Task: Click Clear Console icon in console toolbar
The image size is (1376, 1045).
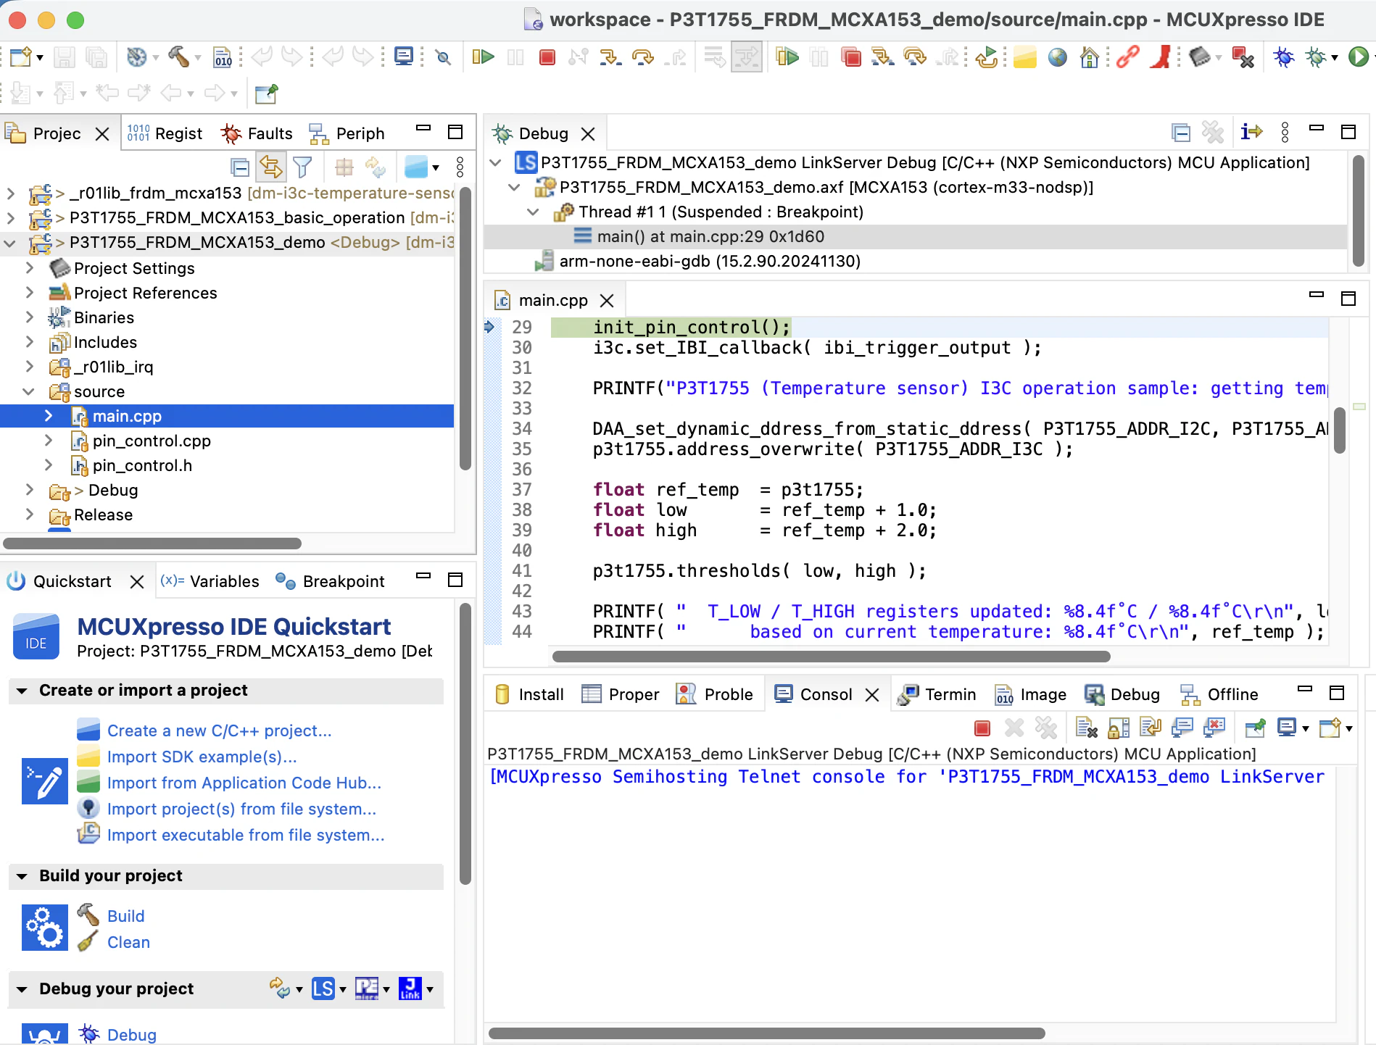Action: pos(1086,728)
